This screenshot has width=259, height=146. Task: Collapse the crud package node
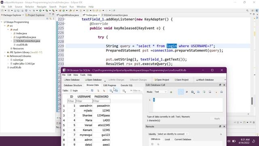point(8,30)
